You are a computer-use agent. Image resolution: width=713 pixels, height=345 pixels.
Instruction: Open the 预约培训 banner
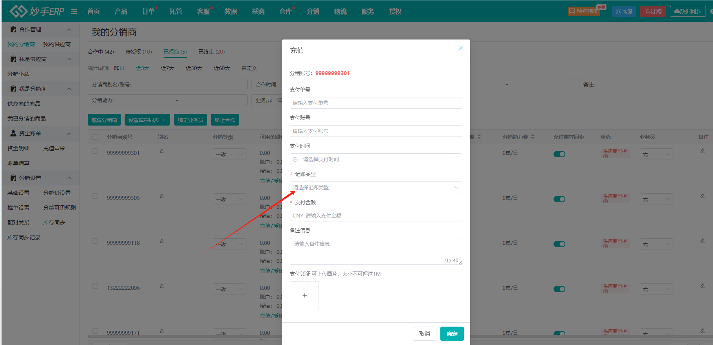pyautogui.click(x=584, y=11)
